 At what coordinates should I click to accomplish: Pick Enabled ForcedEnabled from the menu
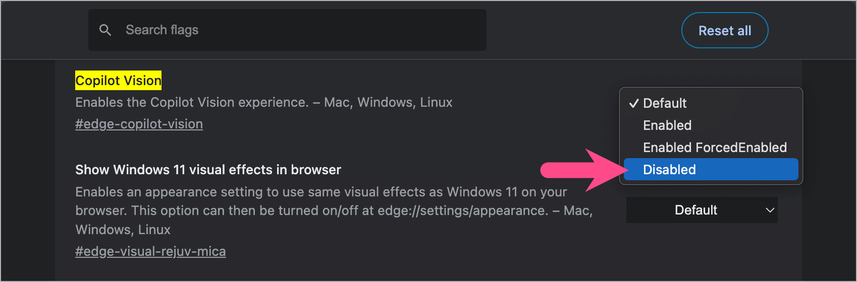[715, 148]
